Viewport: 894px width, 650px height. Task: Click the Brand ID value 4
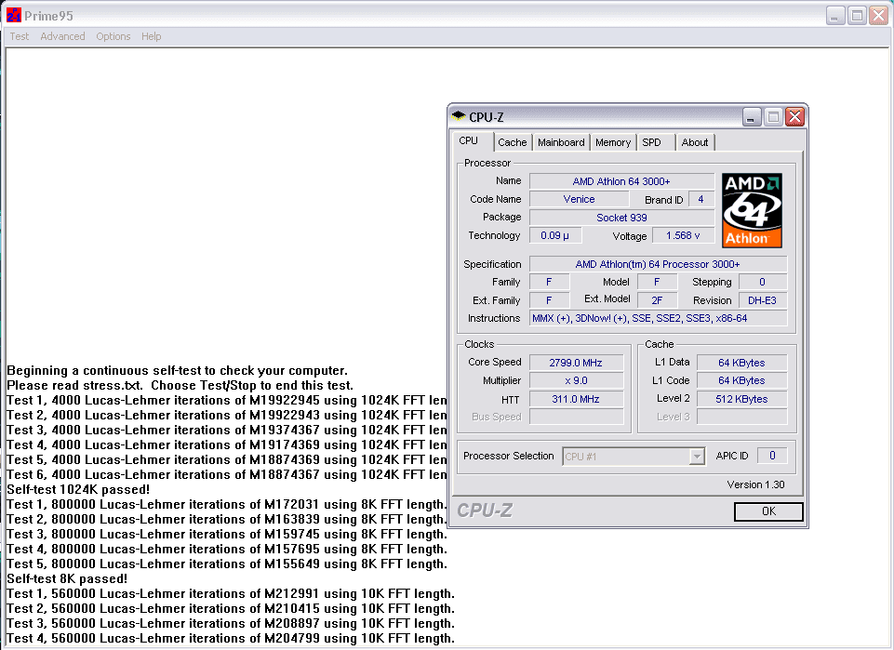[701, 199]
